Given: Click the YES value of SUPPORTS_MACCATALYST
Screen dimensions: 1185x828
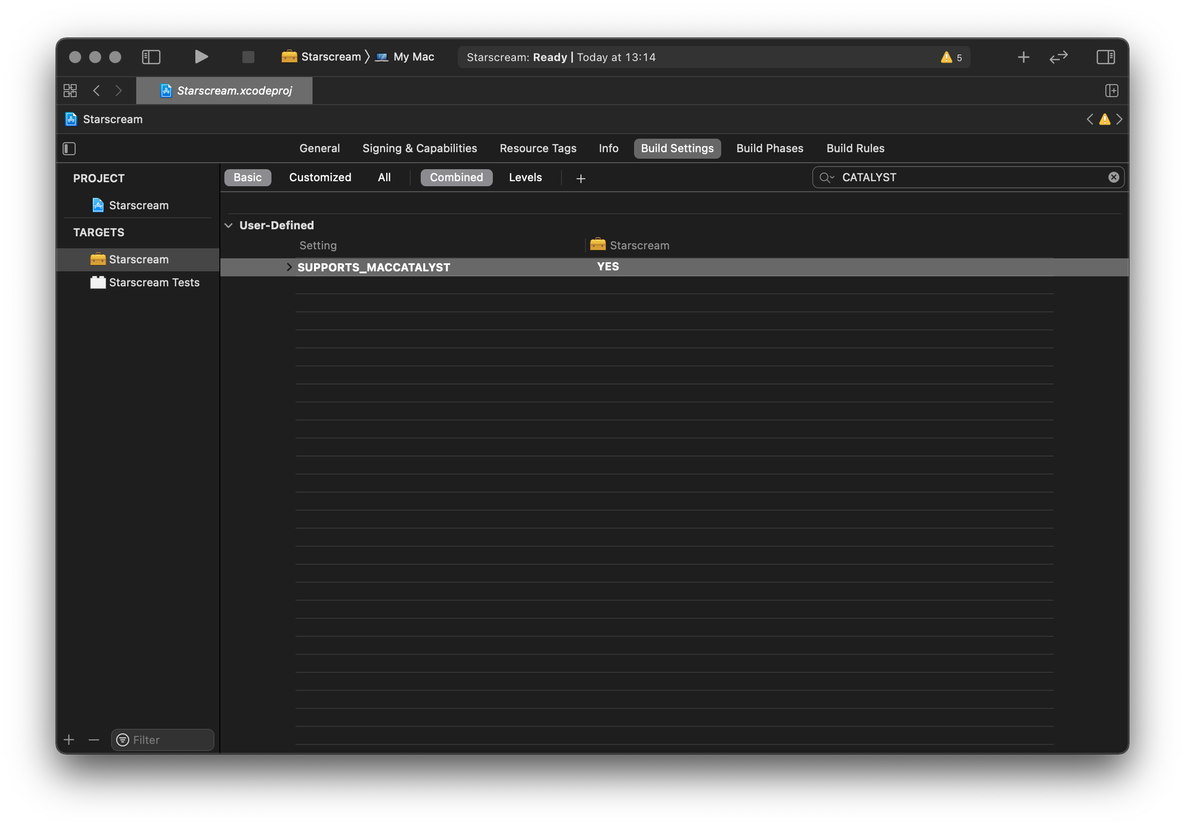Looking at the screenshot, I should 608,267.
